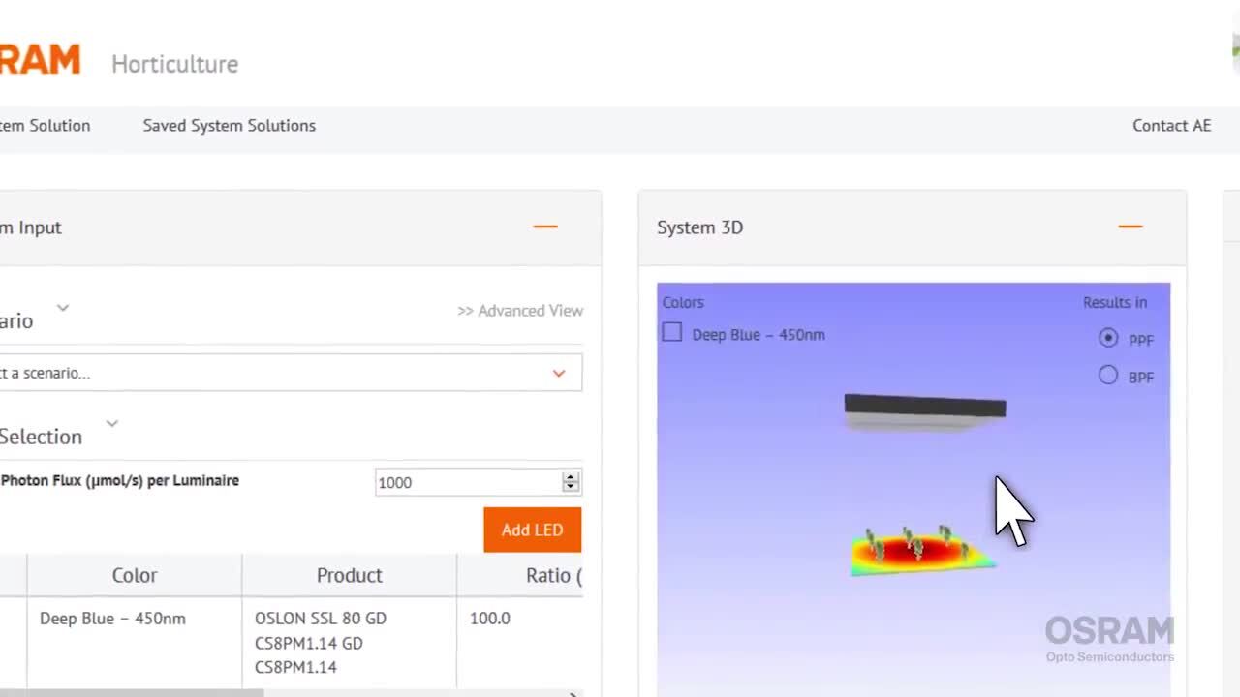Image resolution: width=1240 pixels, height=697 pixels.
Task: Click the Photon Flux per Luminaire label
Action: click(x=119, y=480)
